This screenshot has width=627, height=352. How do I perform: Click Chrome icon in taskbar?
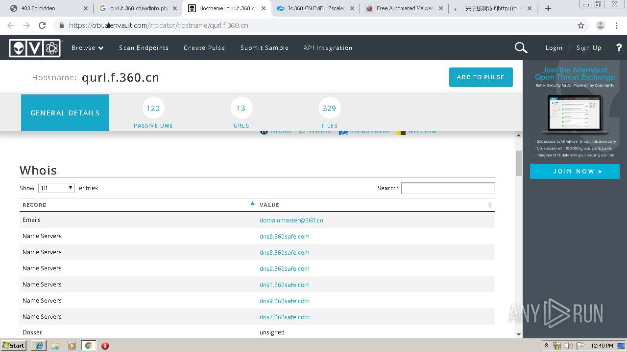tap(88, 346)
